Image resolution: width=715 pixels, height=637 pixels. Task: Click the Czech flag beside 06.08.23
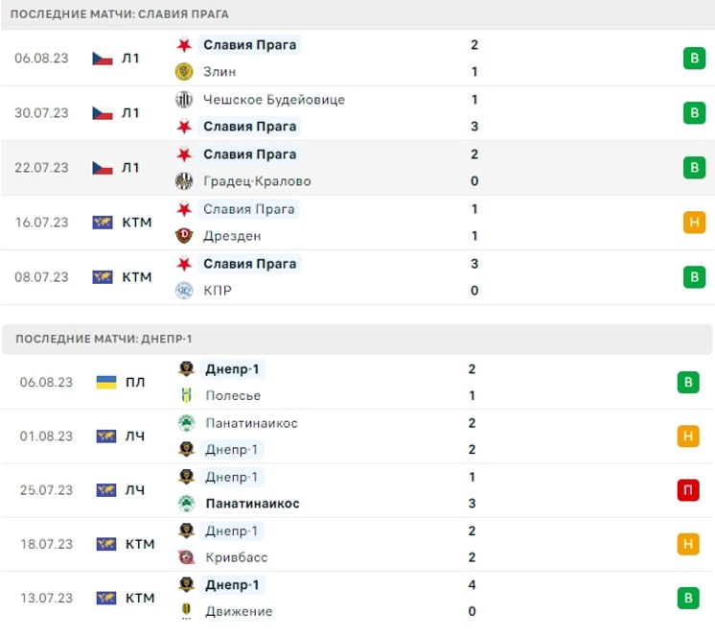pyautogui.click(x=103, y=58)
